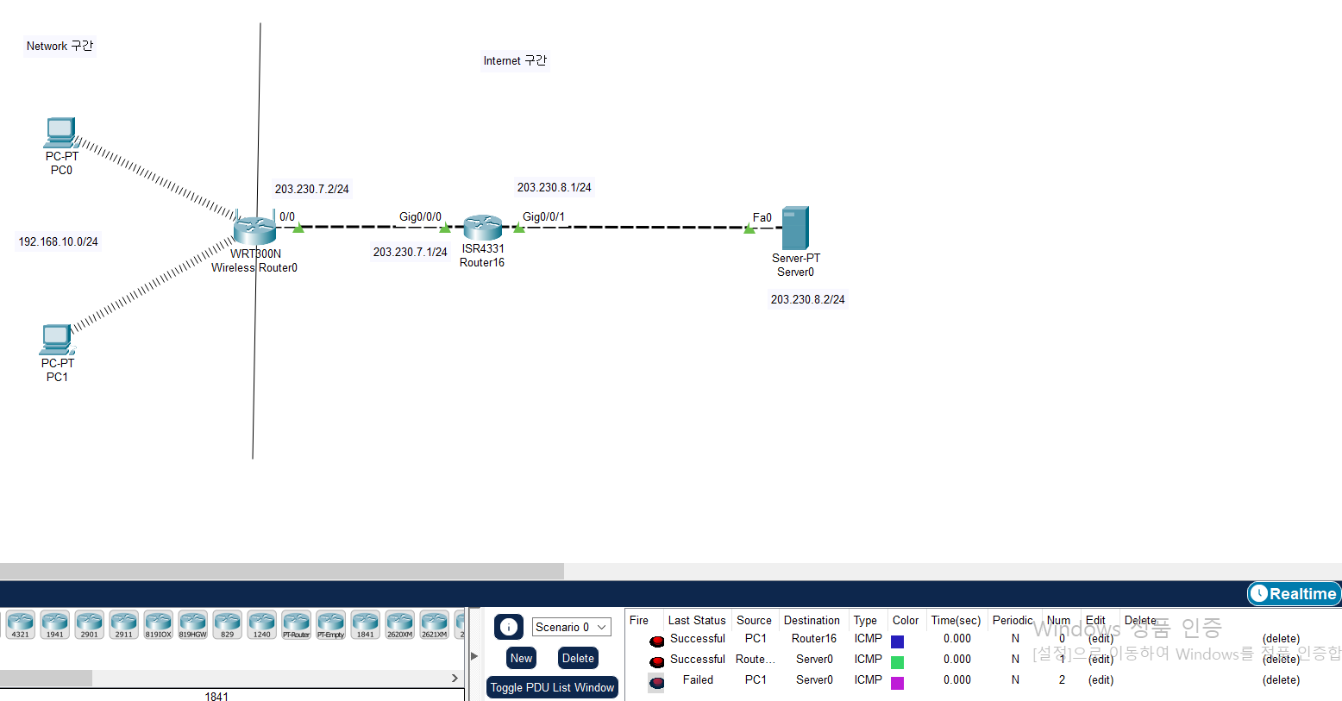Expand panel with the arrow beside scenario box
Viewport: 1342px width, 701px height.
coord(473,656)
